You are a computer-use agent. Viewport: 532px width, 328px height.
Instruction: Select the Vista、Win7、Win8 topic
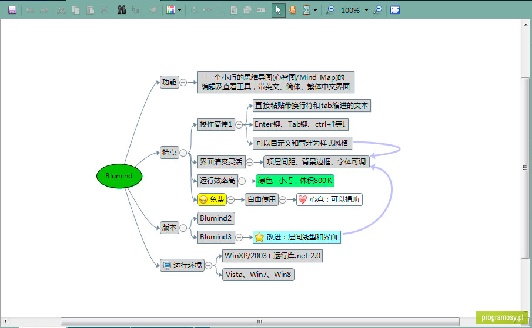click(x=258, y=275)
